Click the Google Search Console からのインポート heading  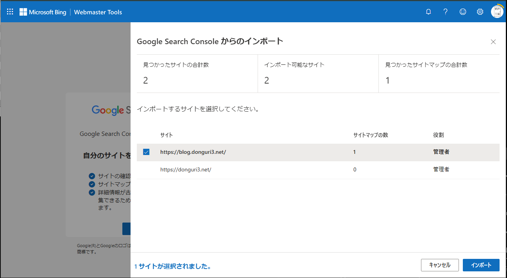(x=210, y=41)
